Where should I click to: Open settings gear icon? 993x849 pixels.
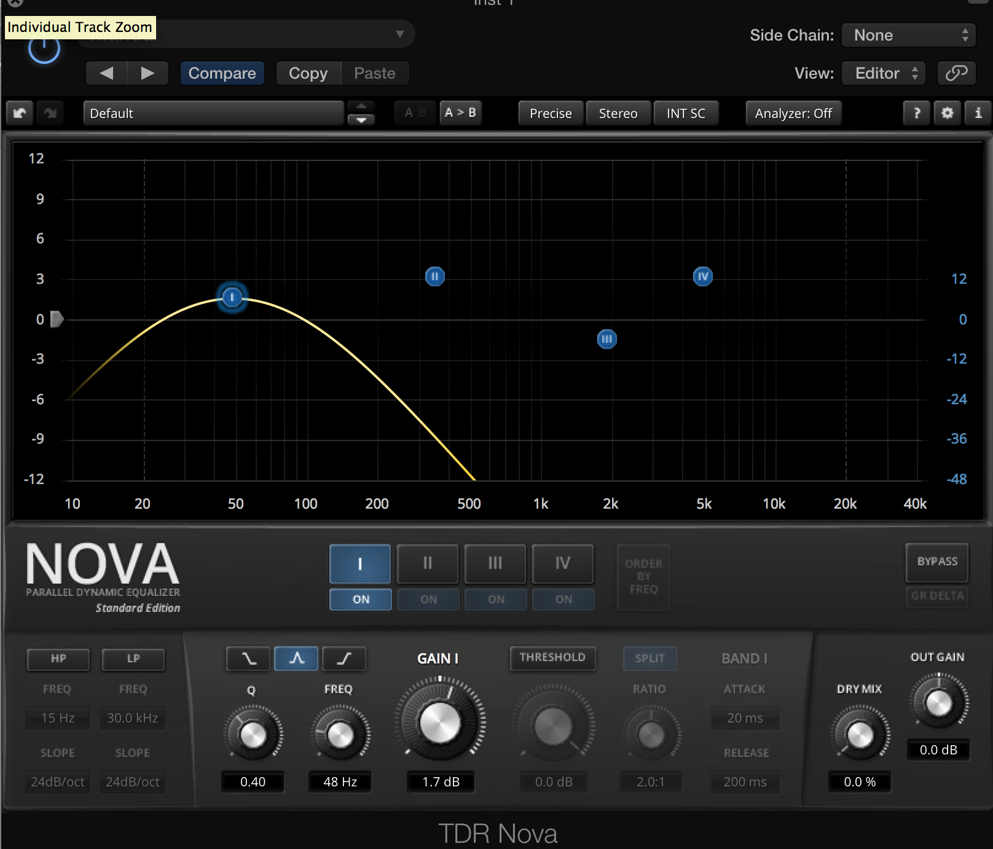[x=948, y=113]
